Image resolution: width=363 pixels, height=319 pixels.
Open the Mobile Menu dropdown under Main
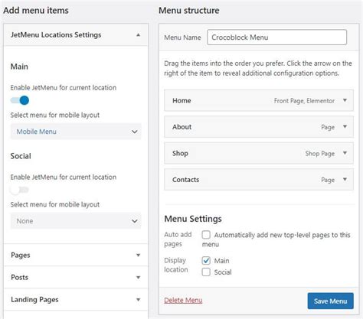(76, 132)
